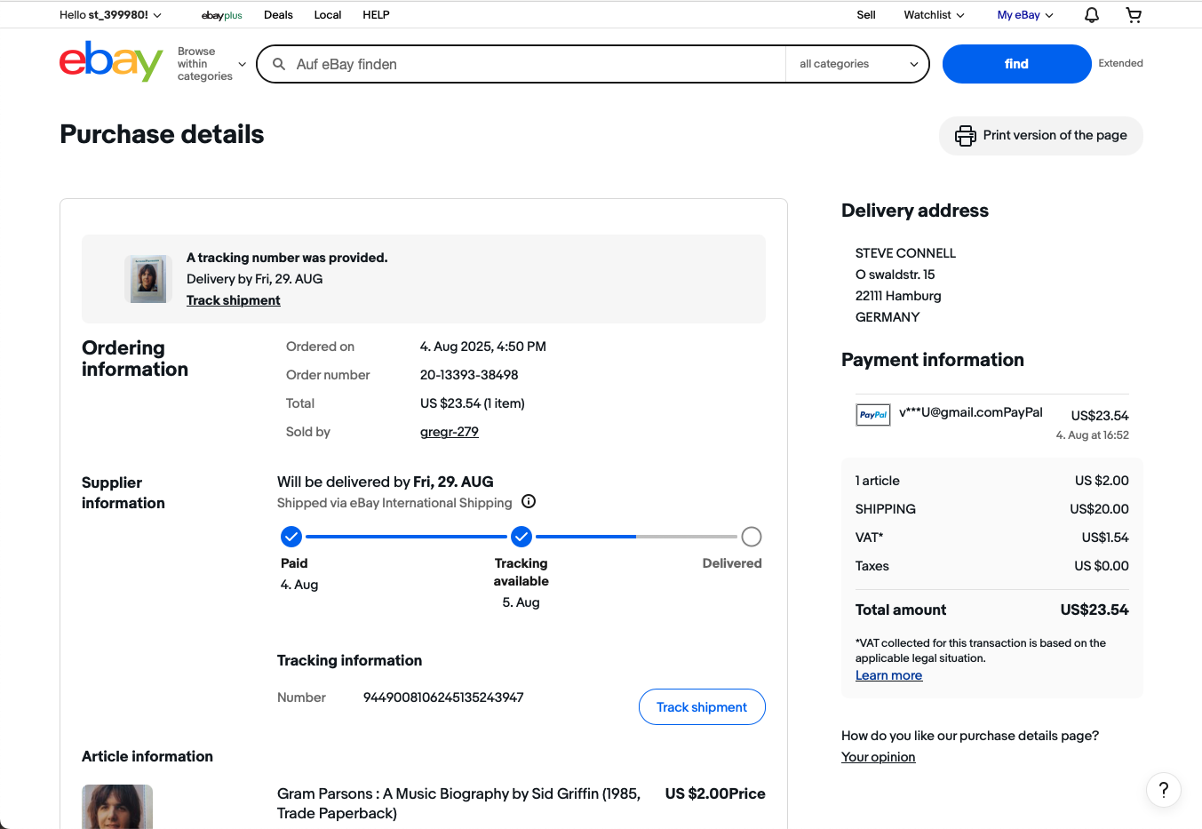
Task: Click the Paid checkmark step
Action: coord(291,537)
